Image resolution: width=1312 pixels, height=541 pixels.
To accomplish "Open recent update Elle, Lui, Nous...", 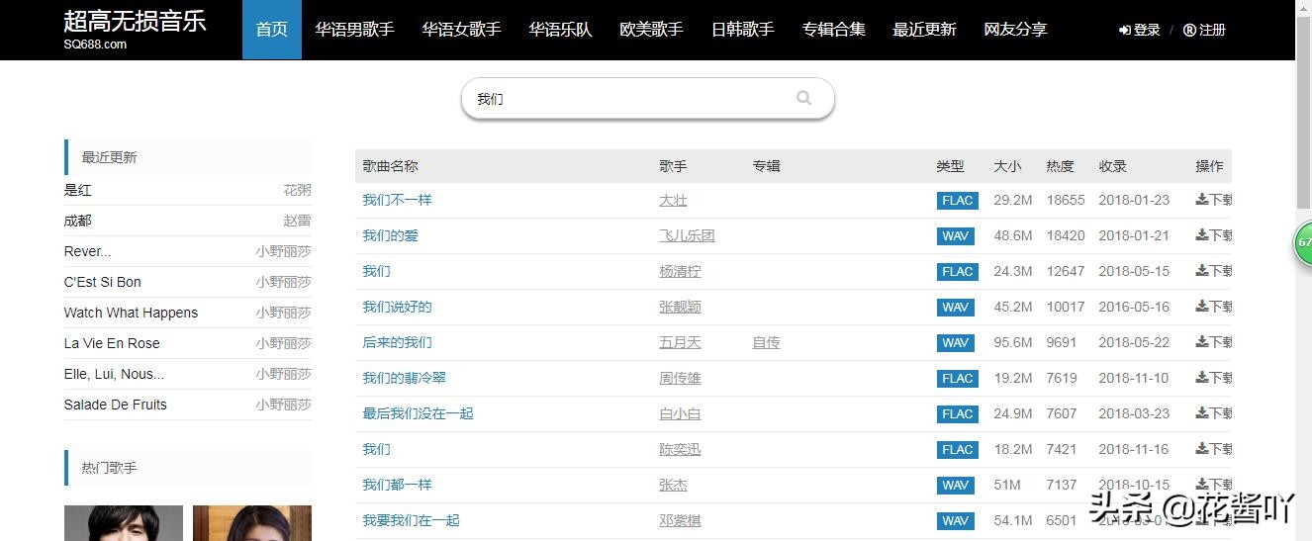I will pos(114,374).
